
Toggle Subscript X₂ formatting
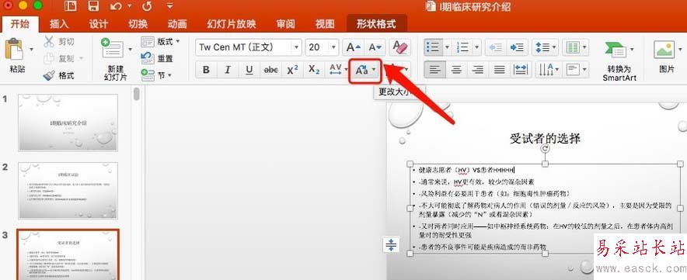pos(314,70)
